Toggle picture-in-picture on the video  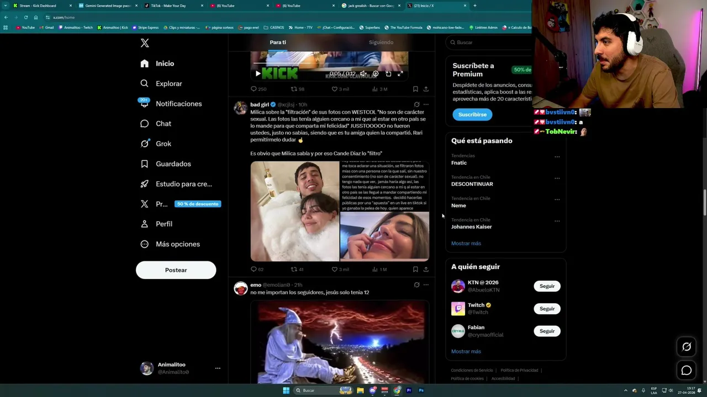(388, 73)
